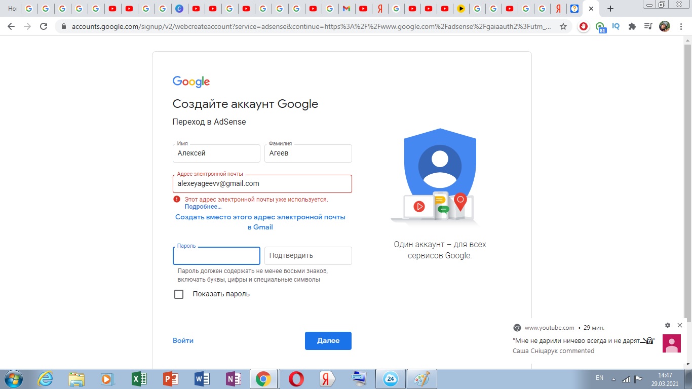This screenshot has width=692, height=389.
Task: Launch Internet Explorer from the taskbar
Action: point(45,379)
